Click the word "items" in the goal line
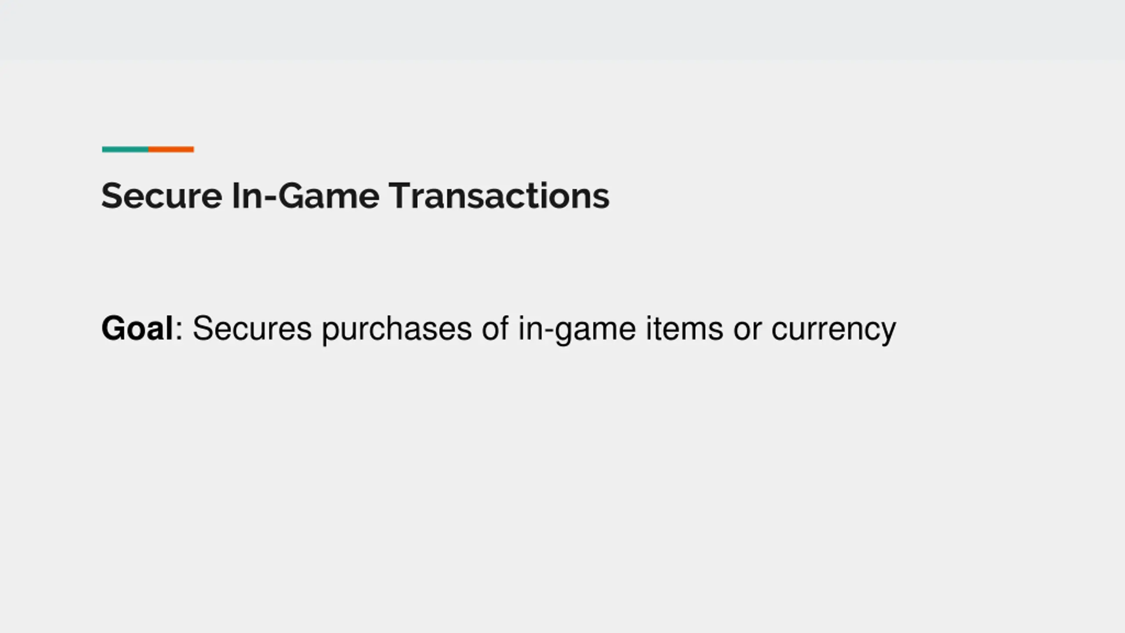 pos(684,329)
